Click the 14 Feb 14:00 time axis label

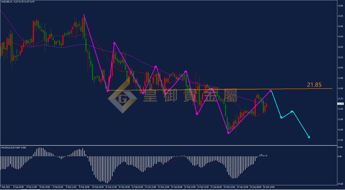point(190,187)
